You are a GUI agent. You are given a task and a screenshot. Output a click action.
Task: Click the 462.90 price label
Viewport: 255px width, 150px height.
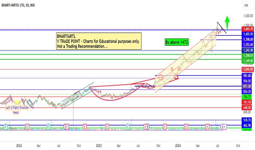point(247,125)
